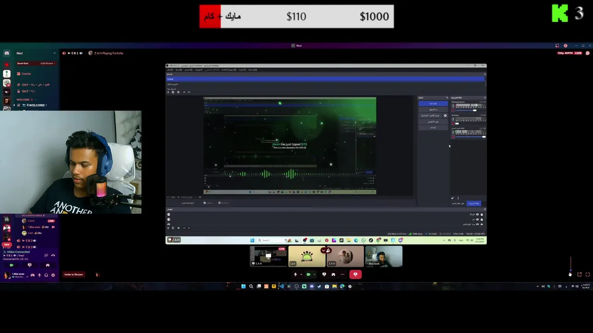The image size is (593, 333).
Task: Open Discord home direct messages icon
Action: pos(7,53)
